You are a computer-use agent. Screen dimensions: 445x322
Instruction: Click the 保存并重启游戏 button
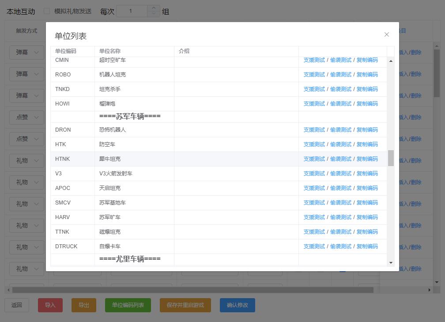(185, 305)
